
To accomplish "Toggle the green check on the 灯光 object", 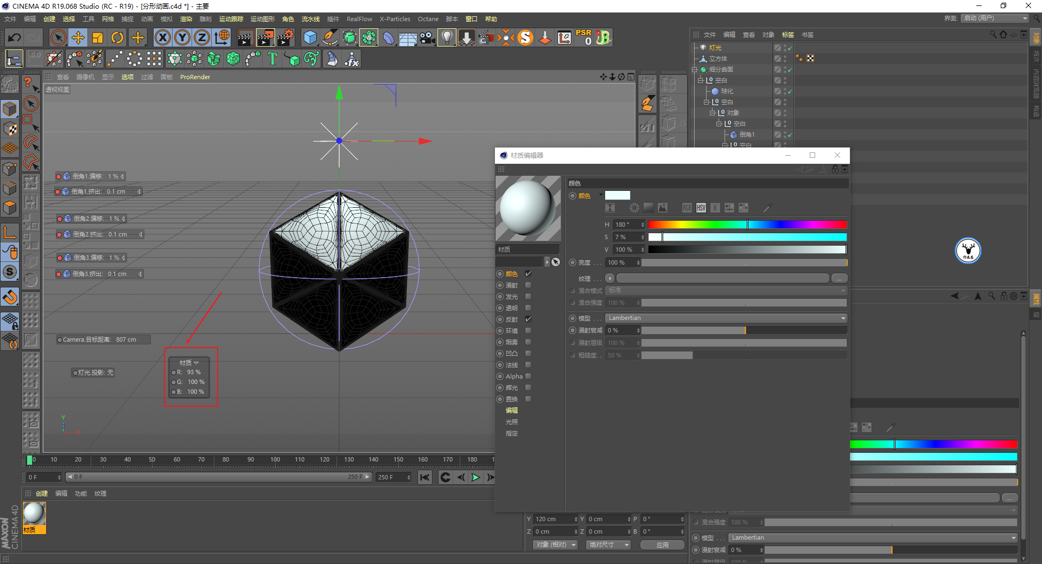I will tap(790, 48).
